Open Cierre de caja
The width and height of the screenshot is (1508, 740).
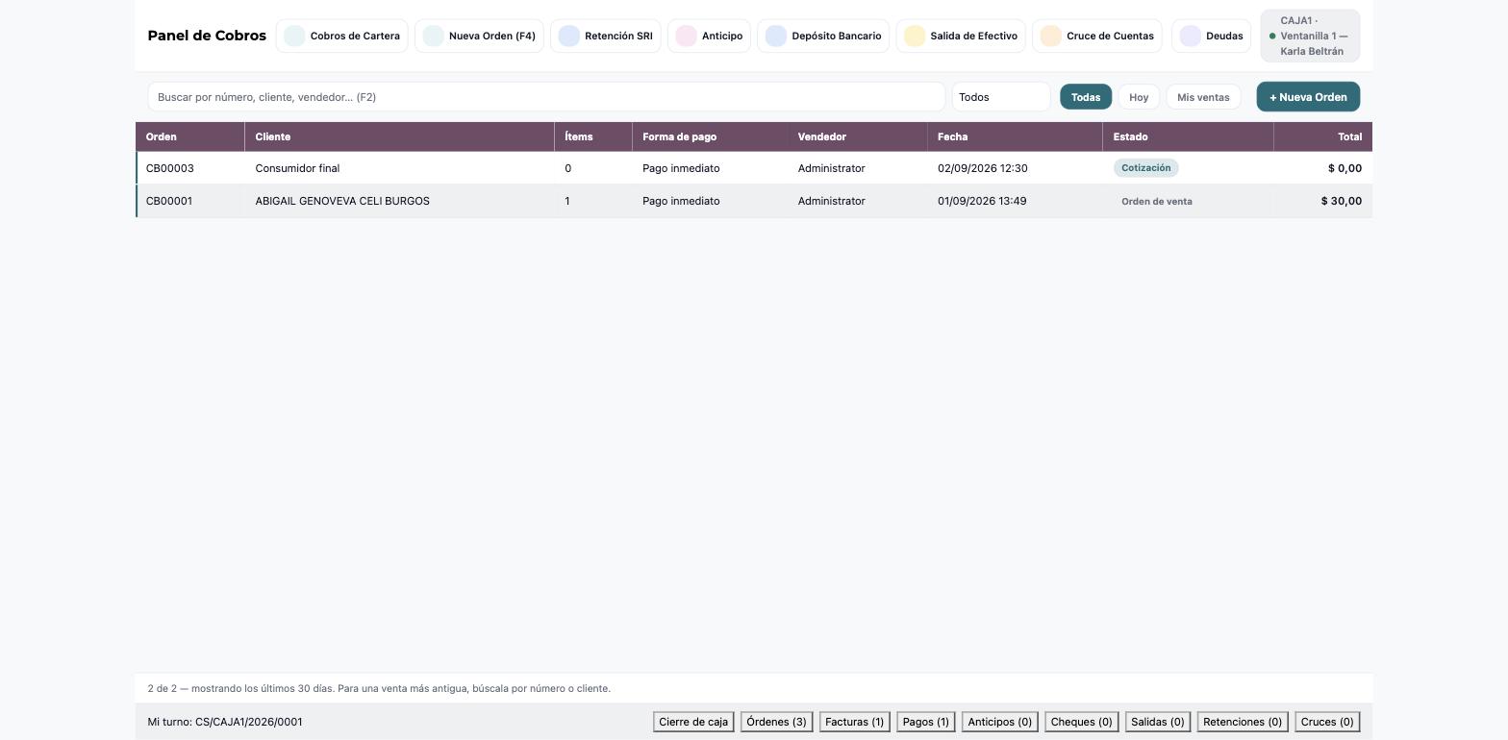coord(693,722)
